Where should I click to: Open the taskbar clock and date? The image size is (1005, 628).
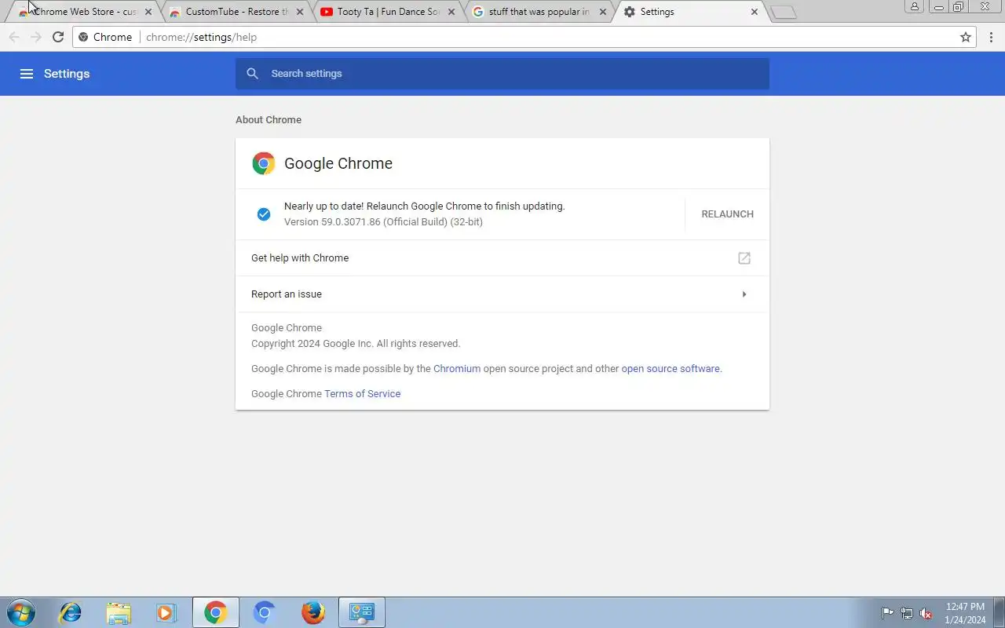click(x=965, y=613)
